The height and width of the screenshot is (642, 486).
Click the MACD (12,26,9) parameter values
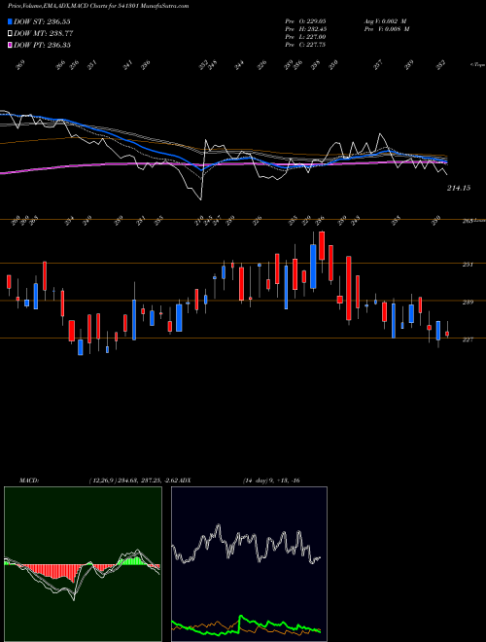tap(133, 481)
